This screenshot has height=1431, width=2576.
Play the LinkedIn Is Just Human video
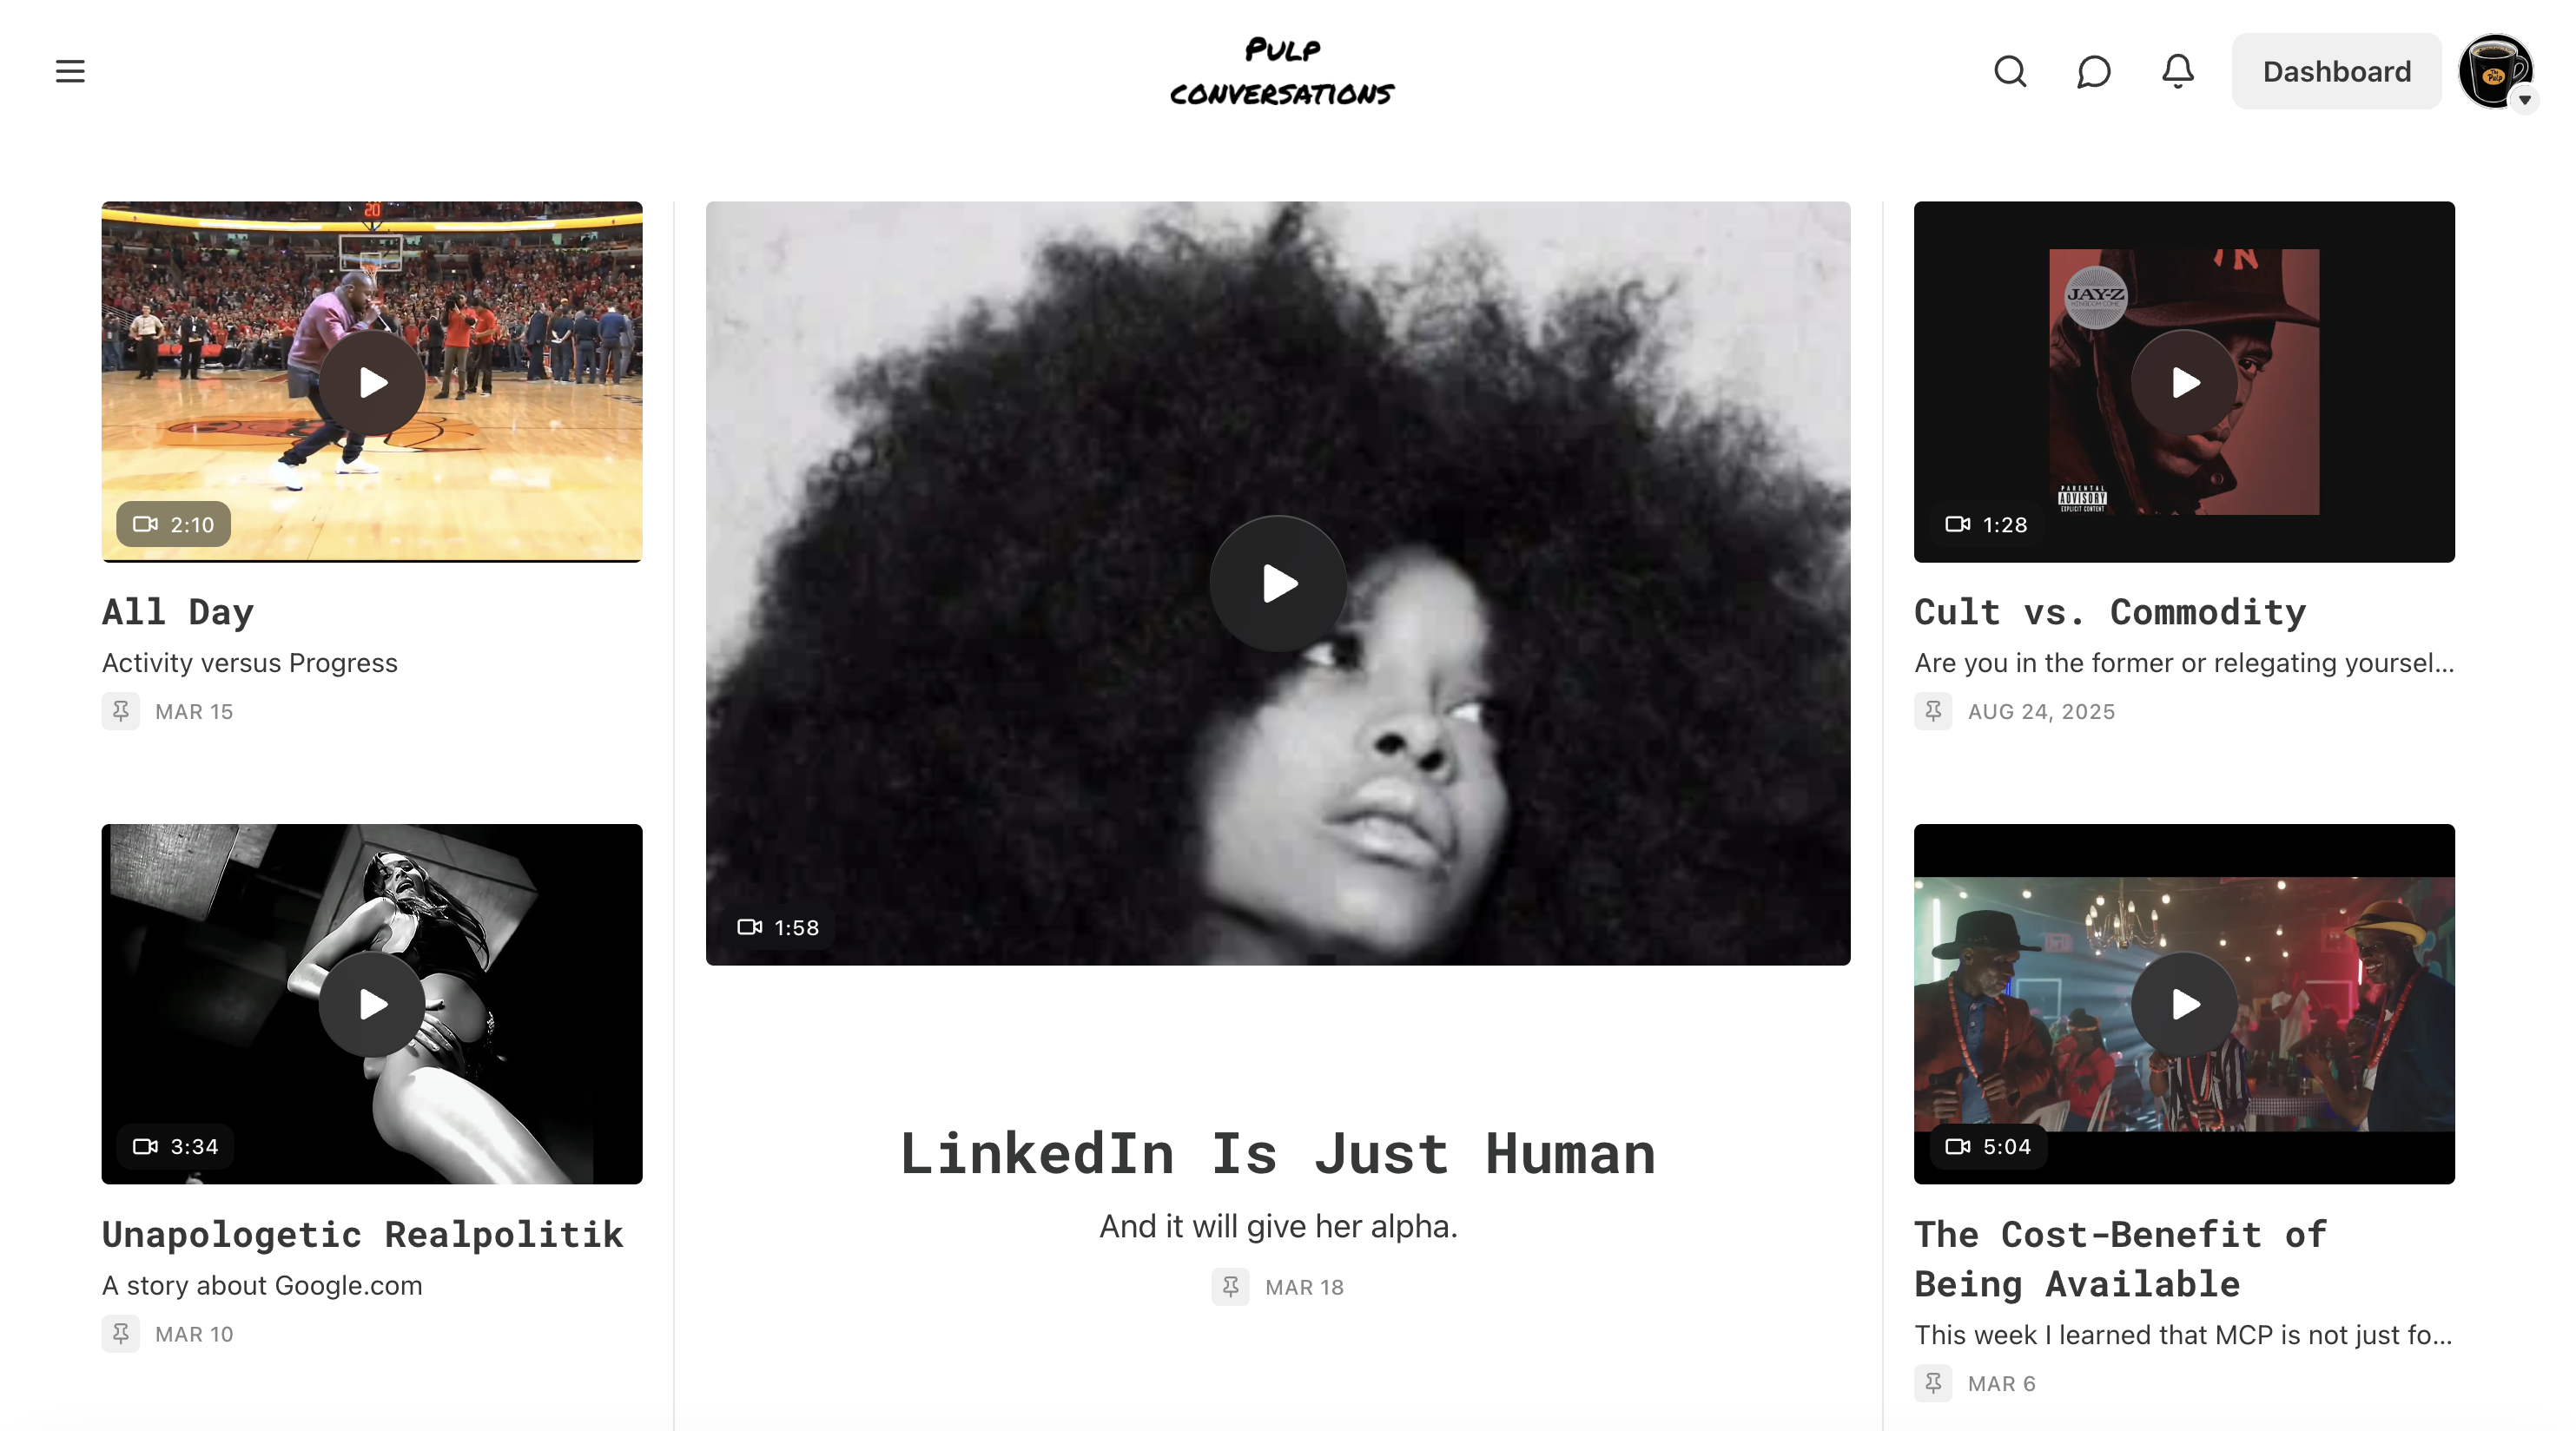(1278, 583)
